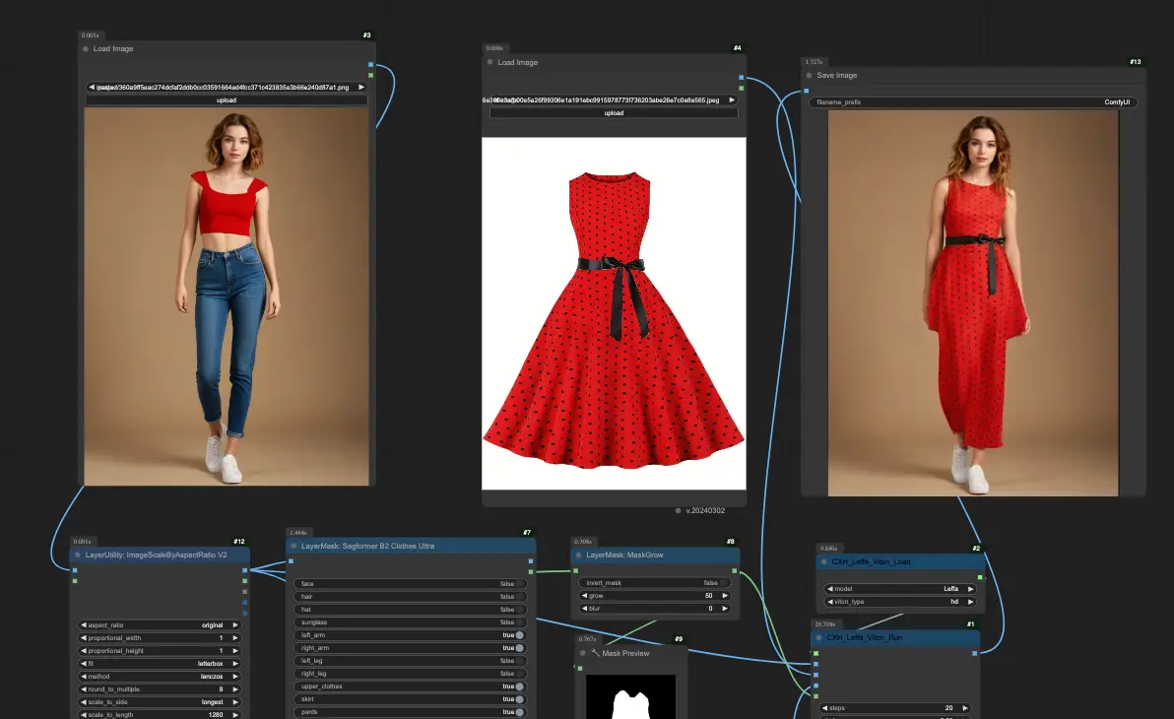Collapse the CXH_Leffa_Viton_Run node
Screen dimensions: 1174x719
[819, 637]
